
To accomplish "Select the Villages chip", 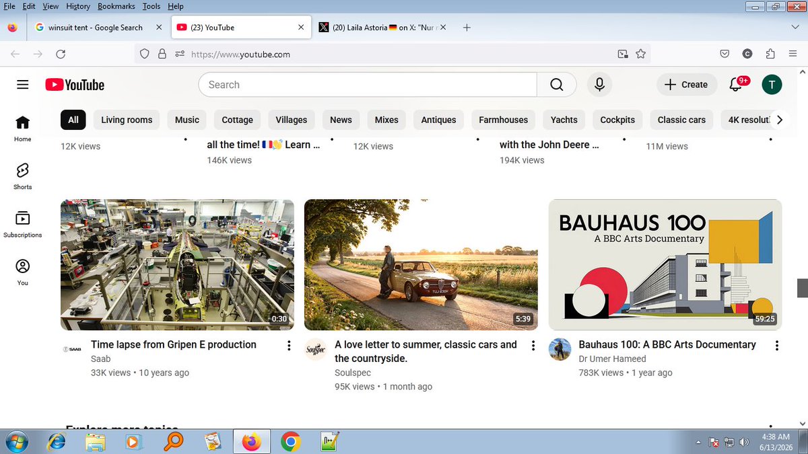I will pos(292,120).
